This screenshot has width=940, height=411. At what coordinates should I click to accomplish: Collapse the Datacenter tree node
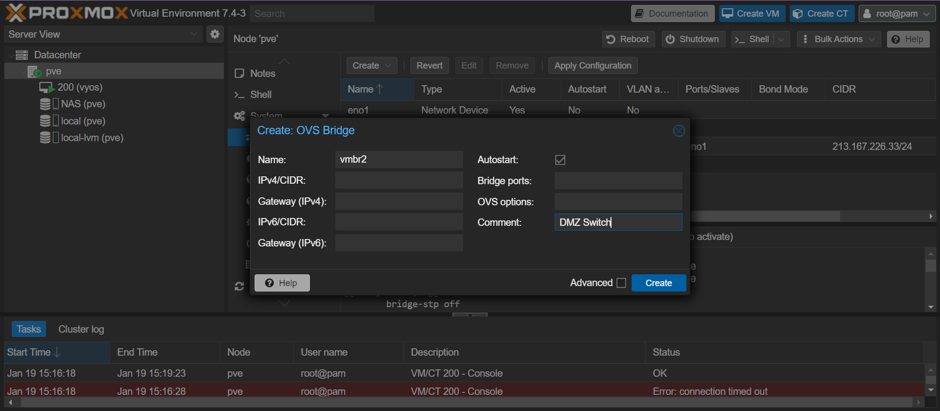point(10,55)
